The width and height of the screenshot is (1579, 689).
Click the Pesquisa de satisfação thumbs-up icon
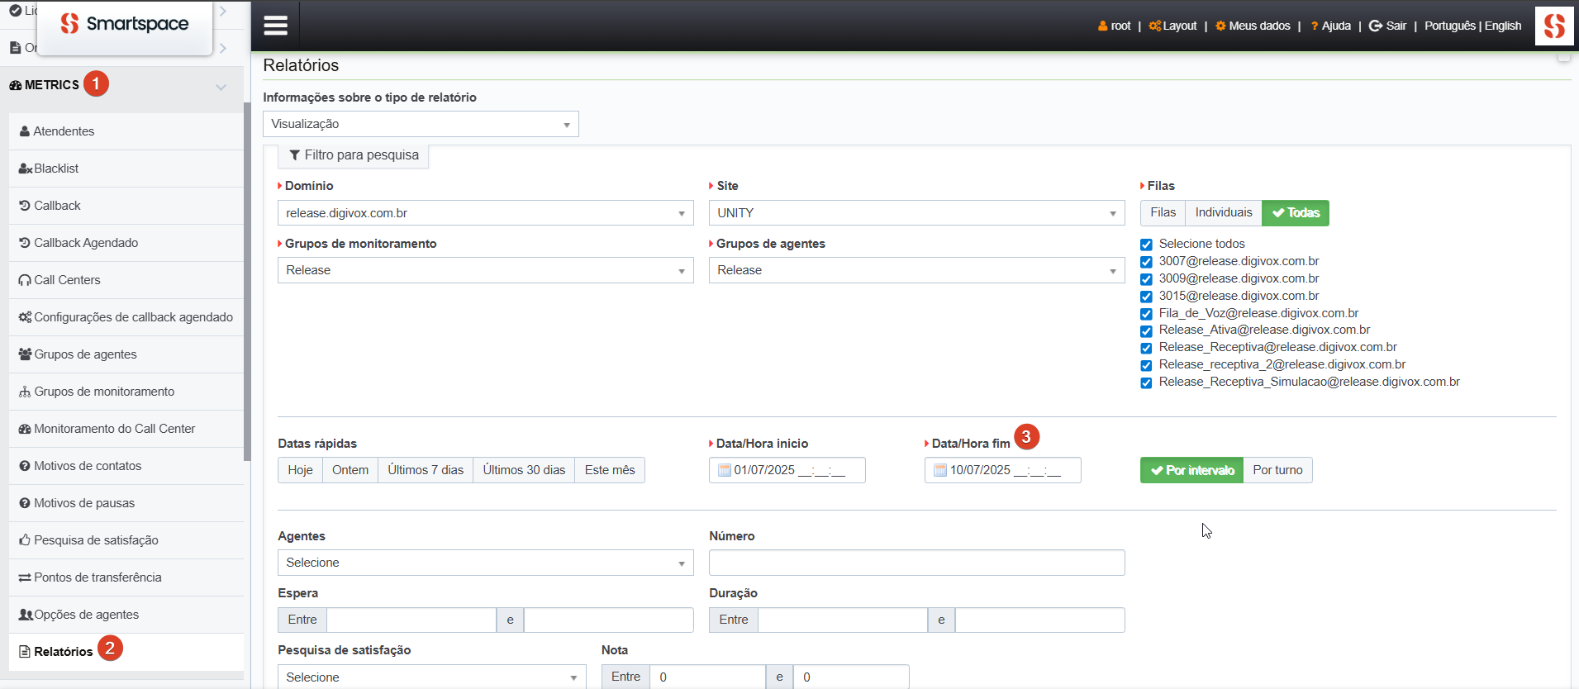pos(25,540)
